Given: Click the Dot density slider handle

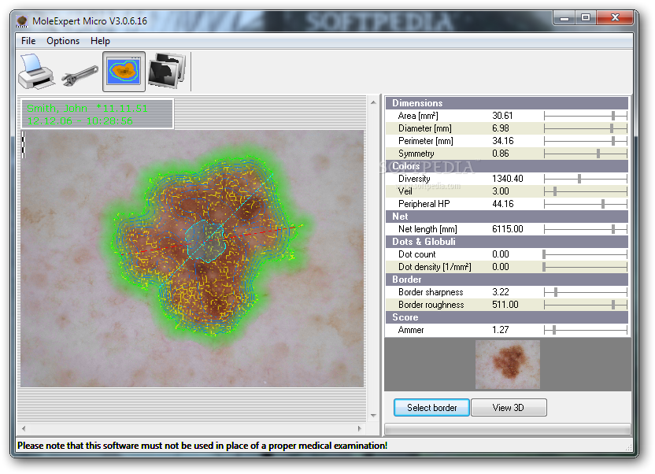Looking at the screenshot, I should tap(544, 267).
